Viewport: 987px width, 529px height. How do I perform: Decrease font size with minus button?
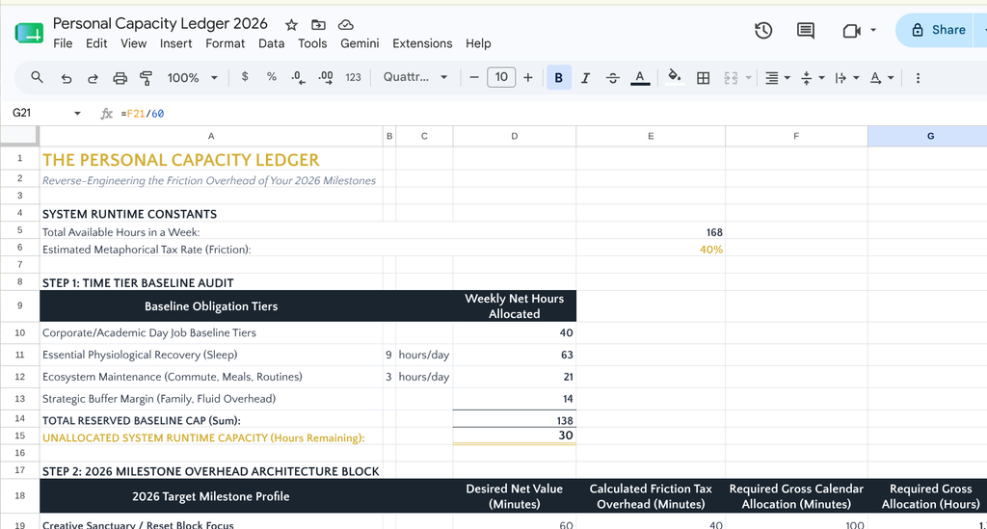coord(474,77)
